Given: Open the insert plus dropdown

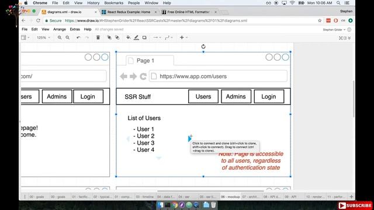Looking at the screenshot, I should 183,37.
